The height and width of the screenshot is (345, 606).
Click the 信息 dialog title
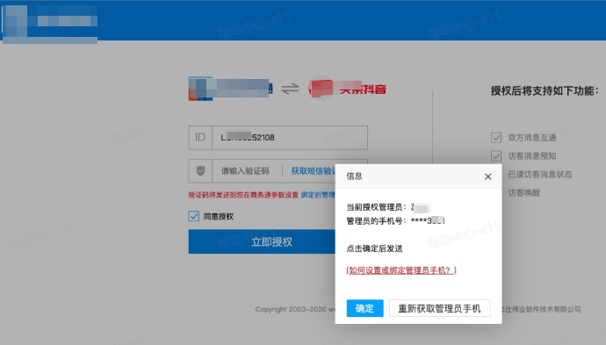[354, 176]
